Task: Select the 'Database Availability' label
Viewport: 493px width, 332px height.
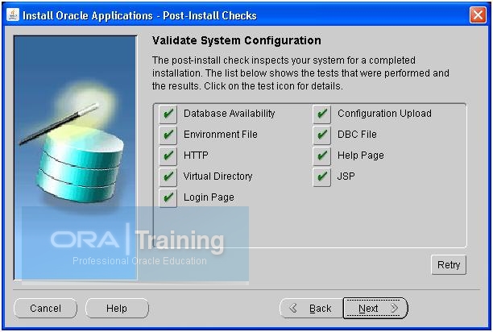Action: 230,114
